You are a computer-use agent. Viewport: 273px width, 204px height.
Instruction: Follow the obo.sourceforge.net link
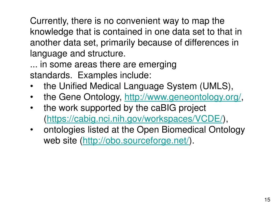coord(136,141)
